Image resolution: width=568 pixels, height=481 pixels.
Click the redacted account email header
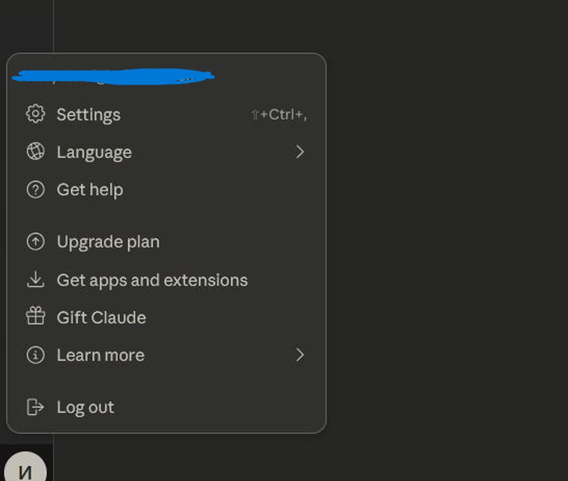click(113, 76)
